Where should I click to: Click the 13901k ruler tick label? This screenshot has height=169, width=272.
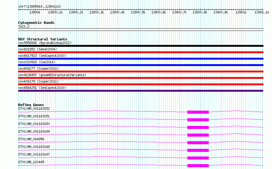(x=241, y=12)
